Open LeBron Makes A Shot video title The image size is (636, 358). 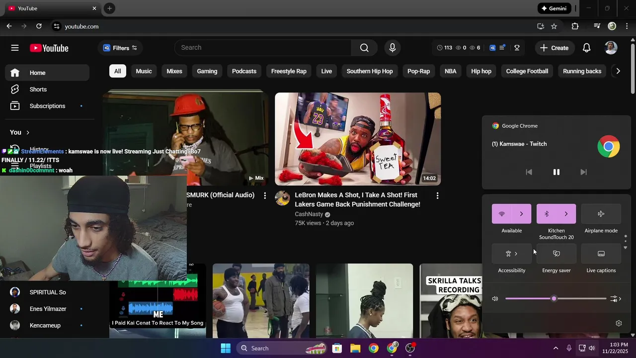(357, 199)
